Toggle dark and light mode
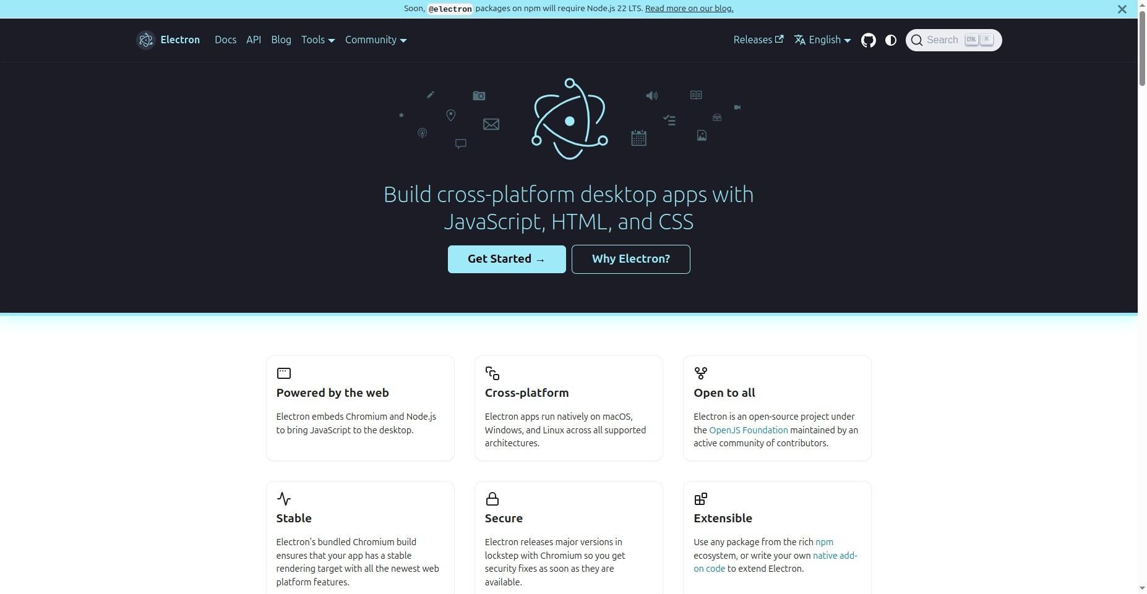1147x594 pixels. tap(891, 40)
